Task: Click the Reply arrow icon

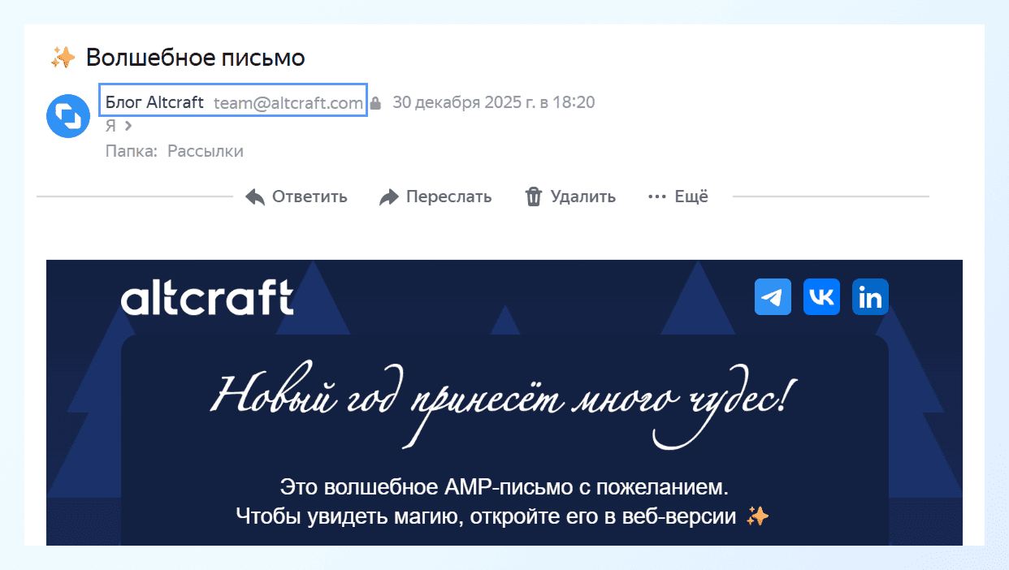Action: [x=253, y=196]
